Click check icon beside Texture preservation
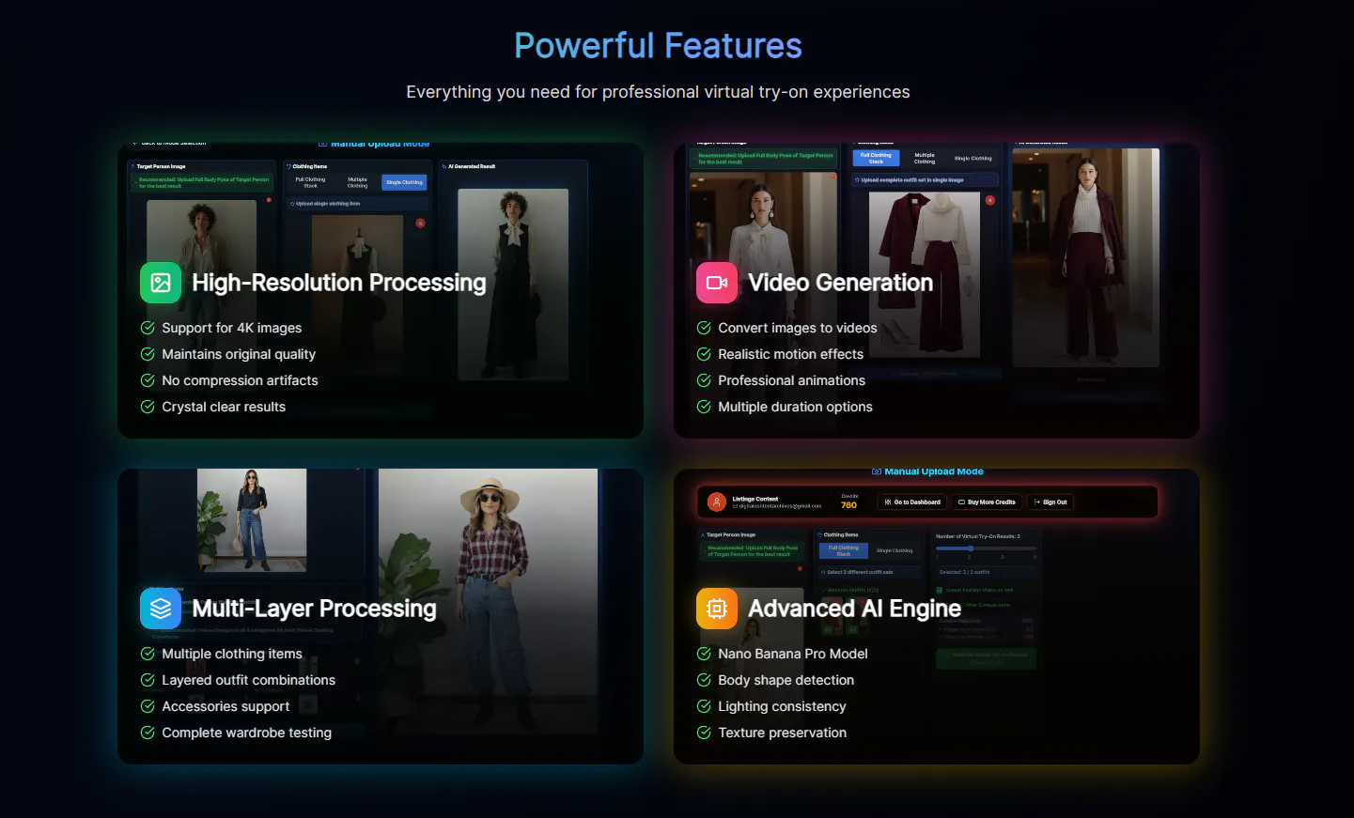Screen dimensions: 1354x818 click(x=704, y=733)
